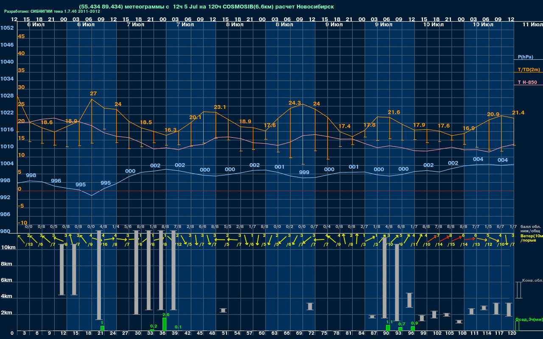
Task: Click the peak temperature value 27
Action: click(93, 93)
